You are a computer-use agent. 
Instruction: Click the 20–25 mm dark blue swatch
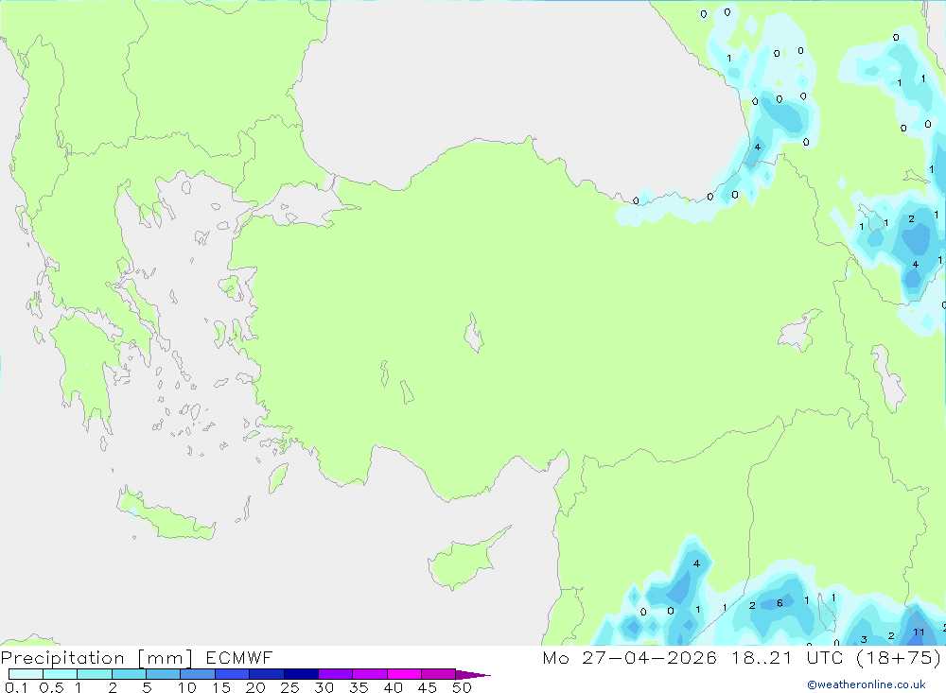(266, 674)
